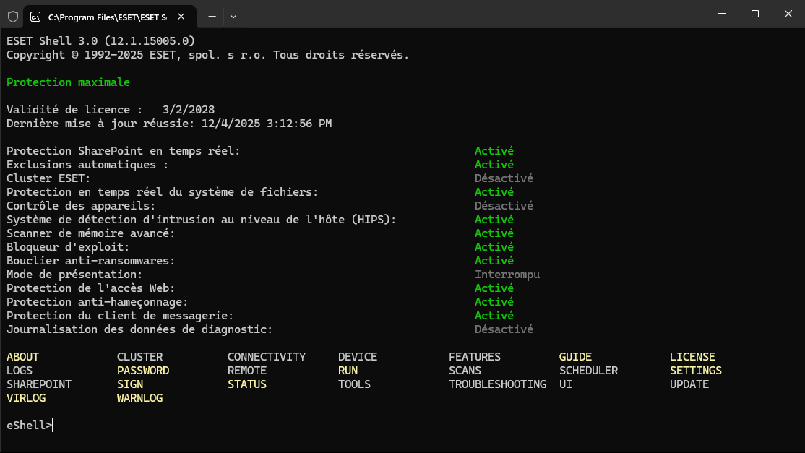Click the ABOUT command text
This screenshot has height=453, width=805.
[x=23, y=357]
